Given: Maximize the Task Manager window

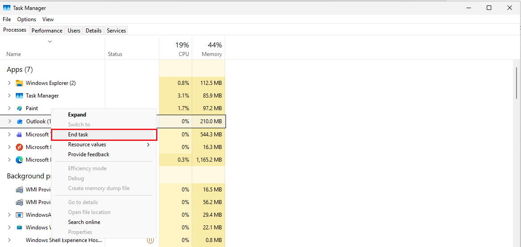Looking at the screenshot, I should point(489,8).
